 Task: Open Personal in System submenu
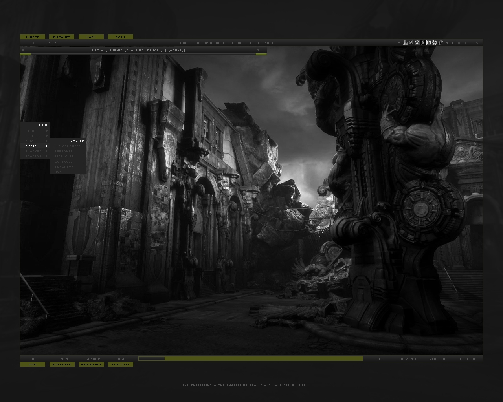(x=68, y=151)
